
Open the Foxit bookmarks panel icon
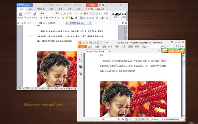coord(80,60)
